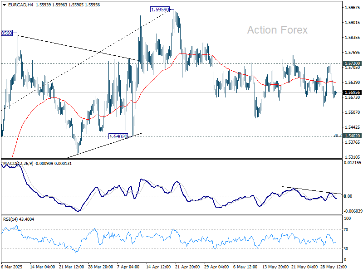
Task: Click the 38.2 Fibonacci level label
Action: point(337,135)
